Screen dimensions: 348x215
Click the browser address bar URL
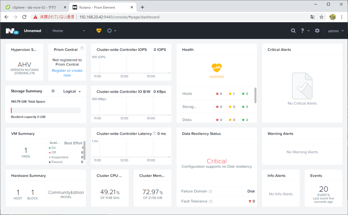click(119, 17)
